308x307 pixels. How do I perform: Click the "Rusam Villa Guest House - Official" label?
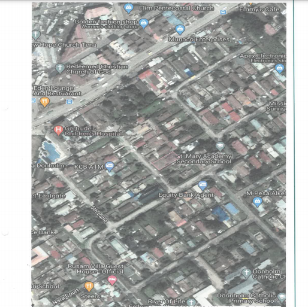[96, 269]
